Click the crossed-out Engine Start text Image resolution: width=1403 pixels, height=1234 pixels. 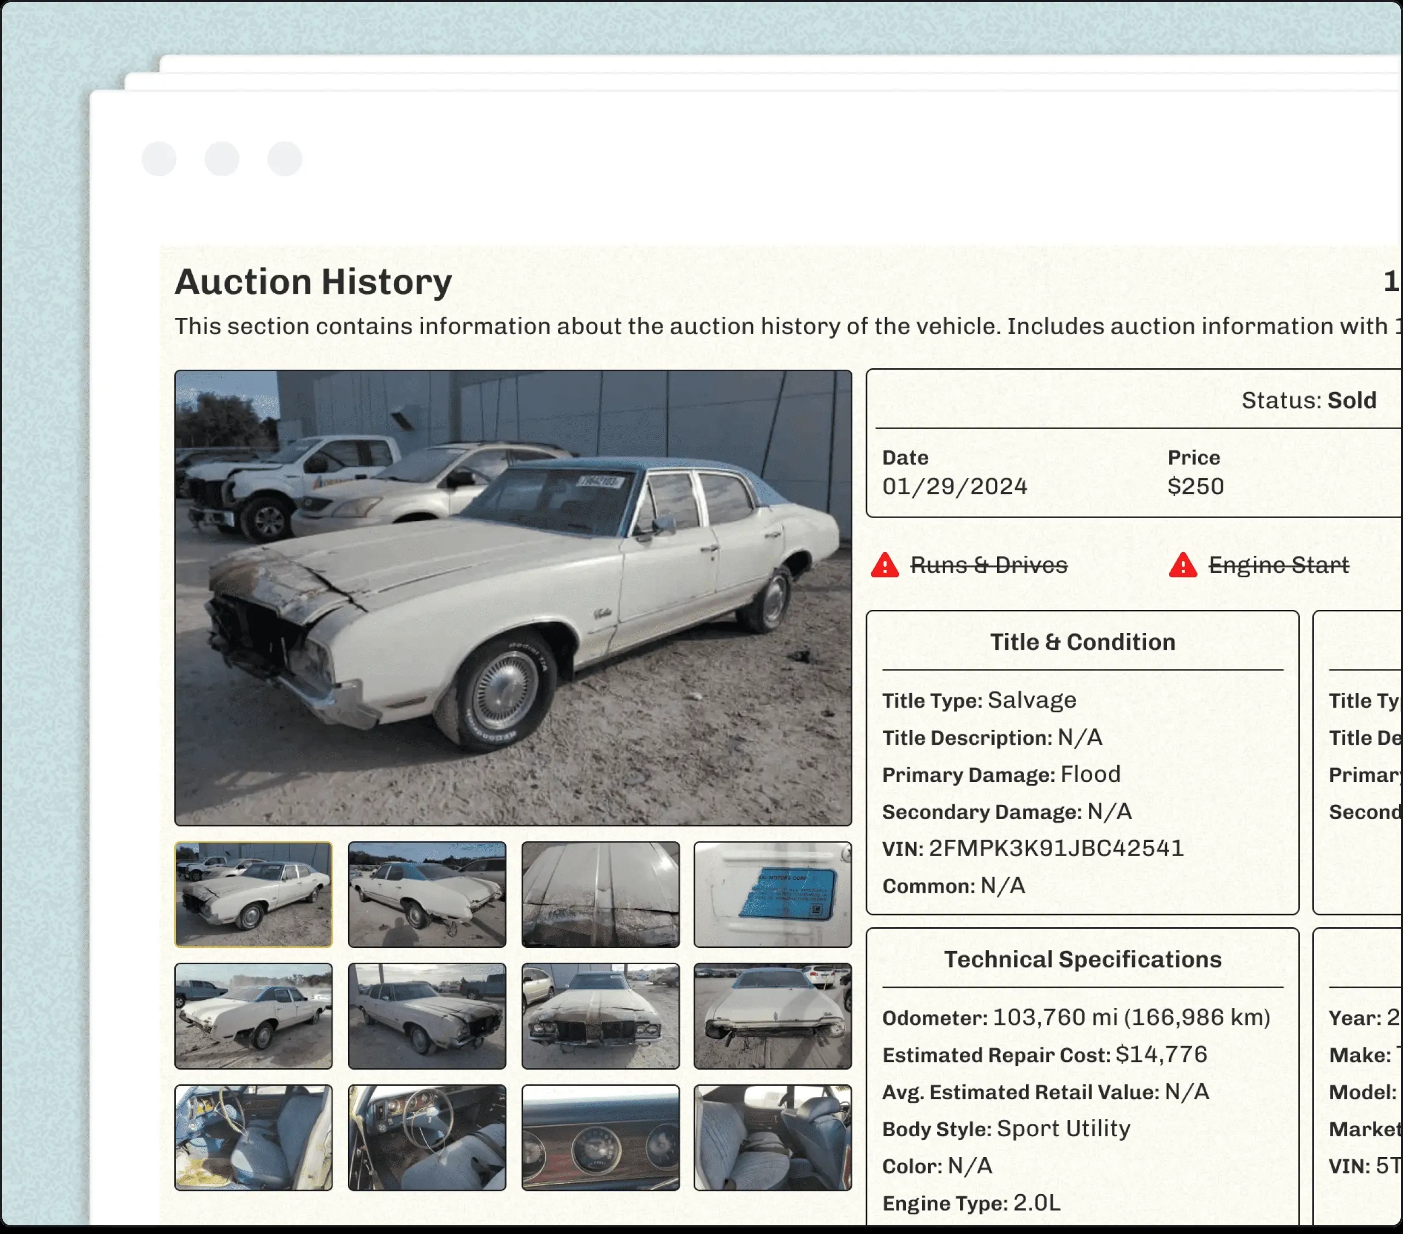pyautogui.click(x=1278, y=565)
